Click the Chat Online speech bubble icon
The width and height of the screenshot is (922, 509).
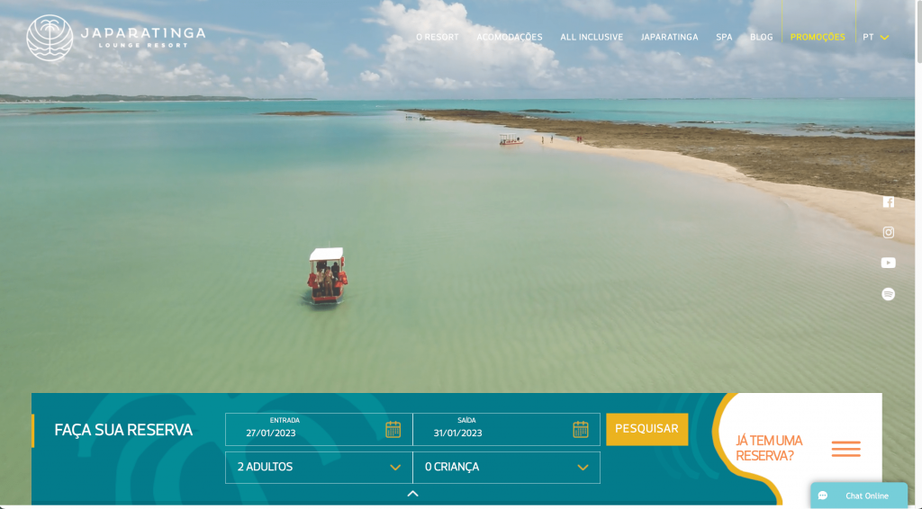pyautogui.click(x=823, y=496)
